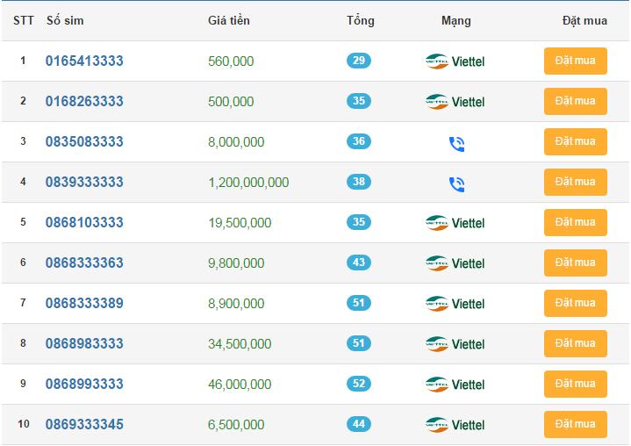Click the Viettel logo for sim 0165413333

coord(455,61)
